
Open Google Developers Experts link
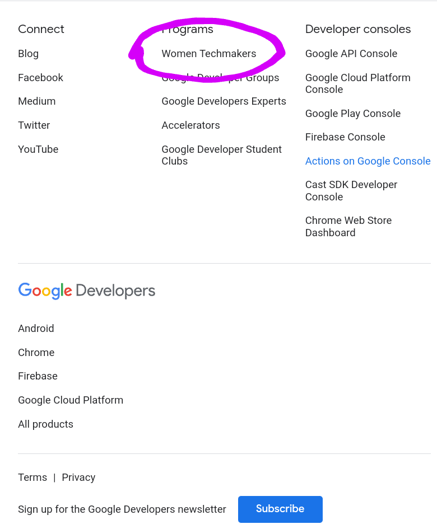(224, 101)
